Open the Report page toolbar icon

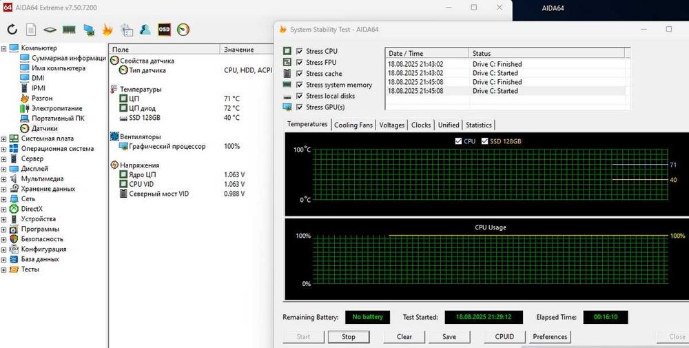click(31, 30)
